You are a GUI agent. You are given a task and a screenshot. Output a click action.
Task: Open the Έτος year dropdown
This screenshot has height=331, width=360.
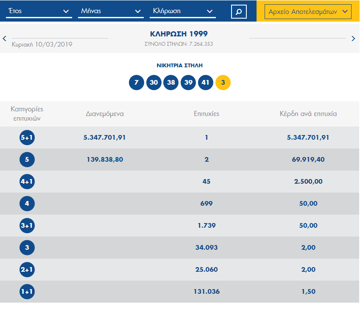coord(39,11)
